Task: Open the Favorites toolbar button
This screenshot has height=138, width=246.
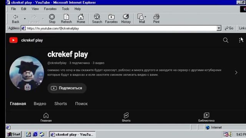Action: [111, 19]
